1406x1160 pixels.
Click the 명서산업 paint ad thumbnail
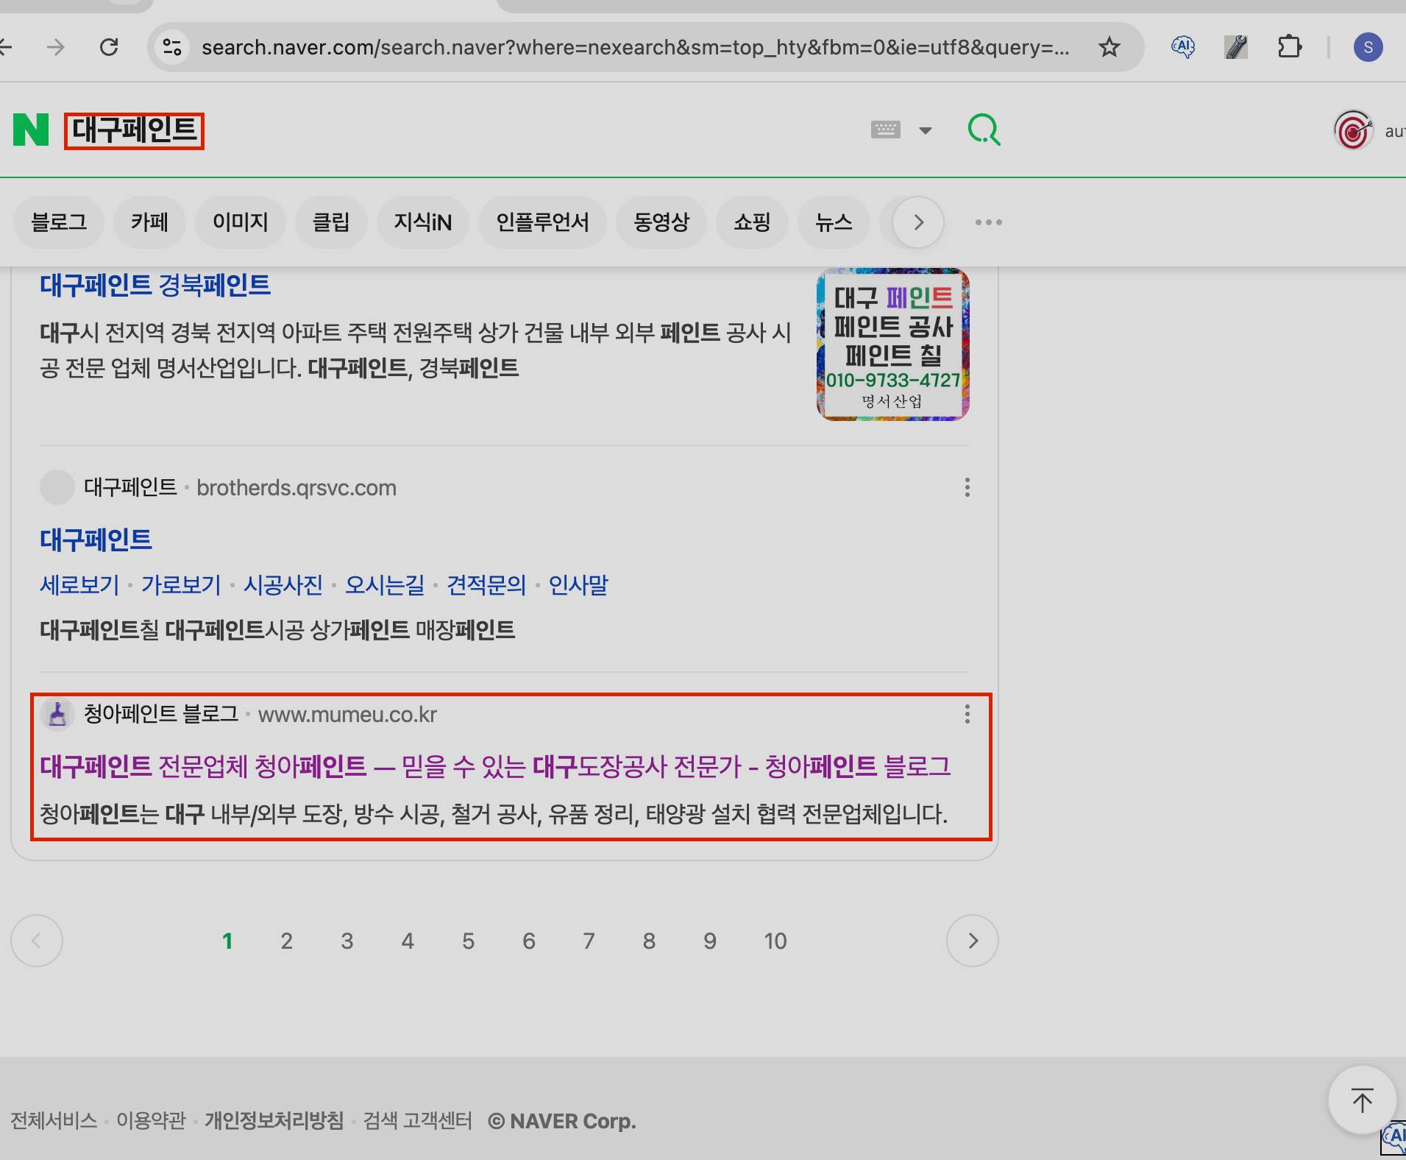[x=892, y=344]
